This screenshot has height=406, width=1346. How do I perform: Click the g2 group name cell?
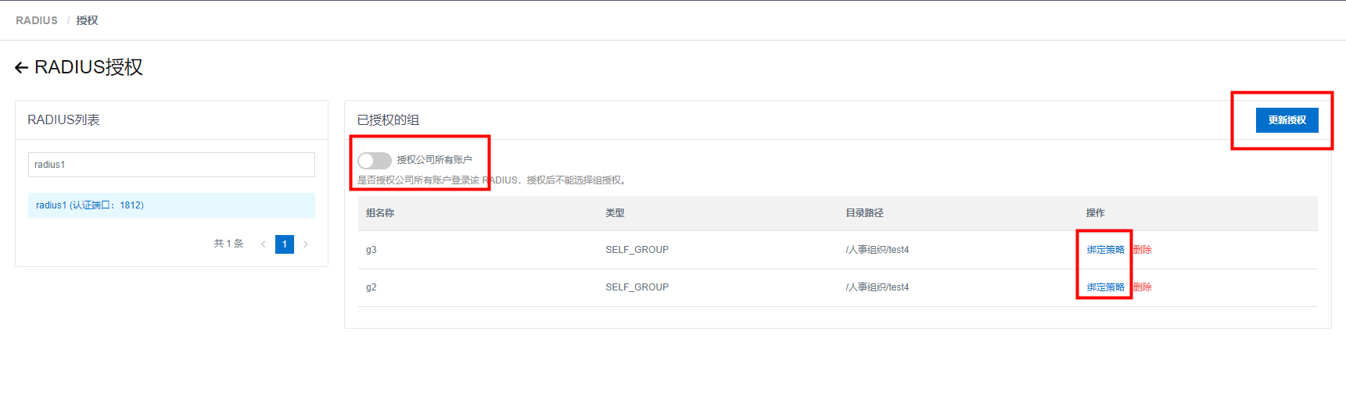pyautogui.click(x=371, y=287)
